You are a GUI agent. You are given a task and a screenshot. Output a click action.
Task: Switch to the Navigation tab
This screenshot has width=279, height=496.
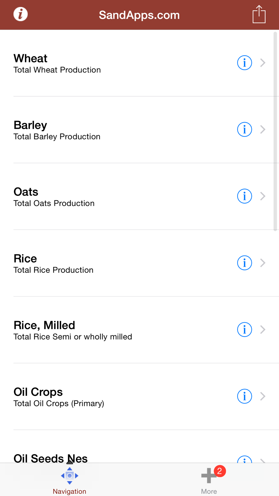point(69,480)
